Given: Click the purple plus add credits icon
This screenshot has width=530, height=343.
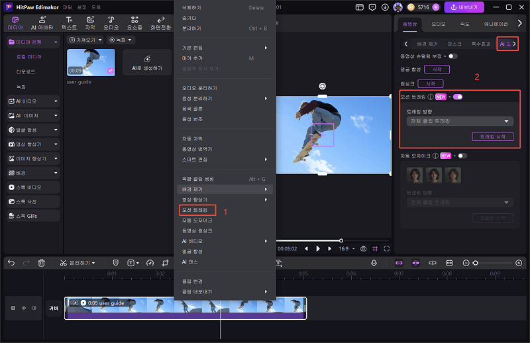Looking at the screenshot, I should tap(436, 7).
